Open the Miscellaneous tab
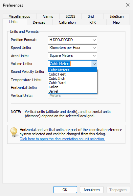Viewport: 133px width, 196px height. pyautogui.click(x=19, y=16)
